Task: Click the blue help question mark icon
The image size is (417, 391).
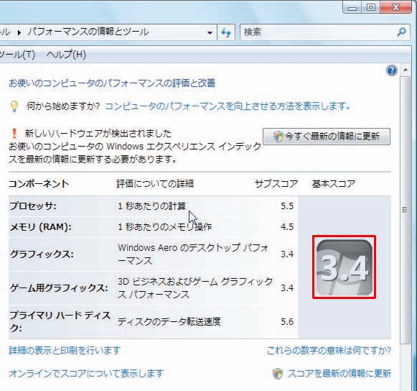Action: click(x=391, y=70)
